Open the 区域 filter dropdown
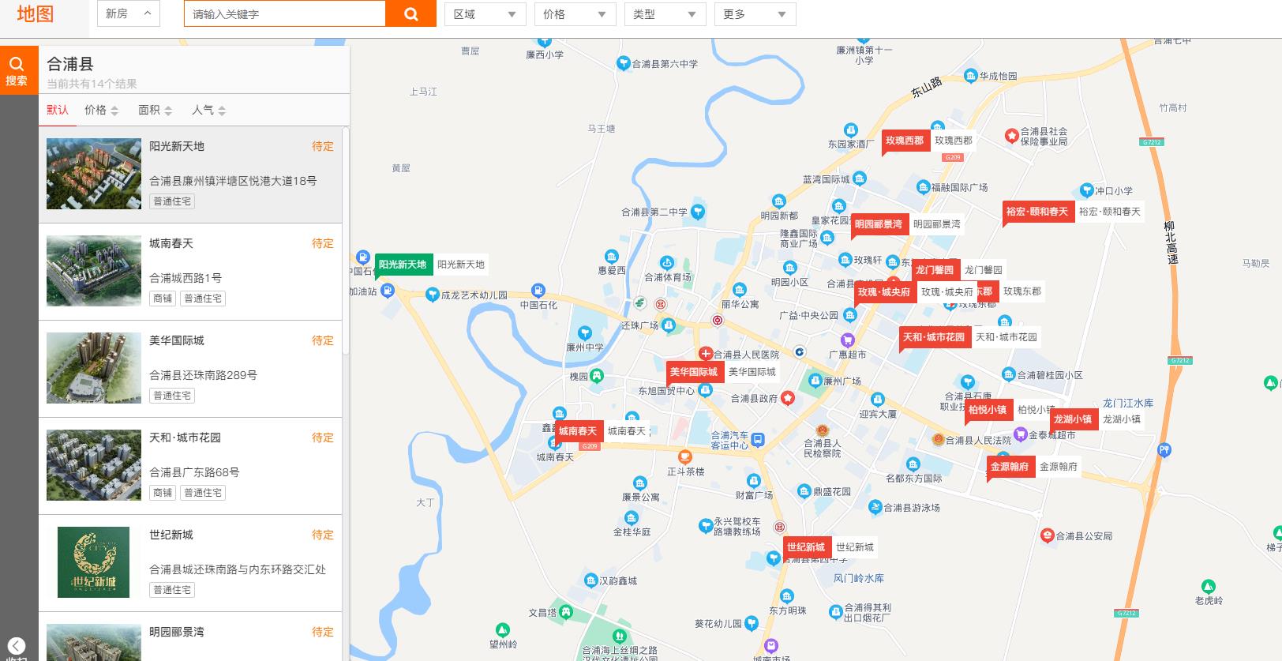 click(x=485, y=14)
